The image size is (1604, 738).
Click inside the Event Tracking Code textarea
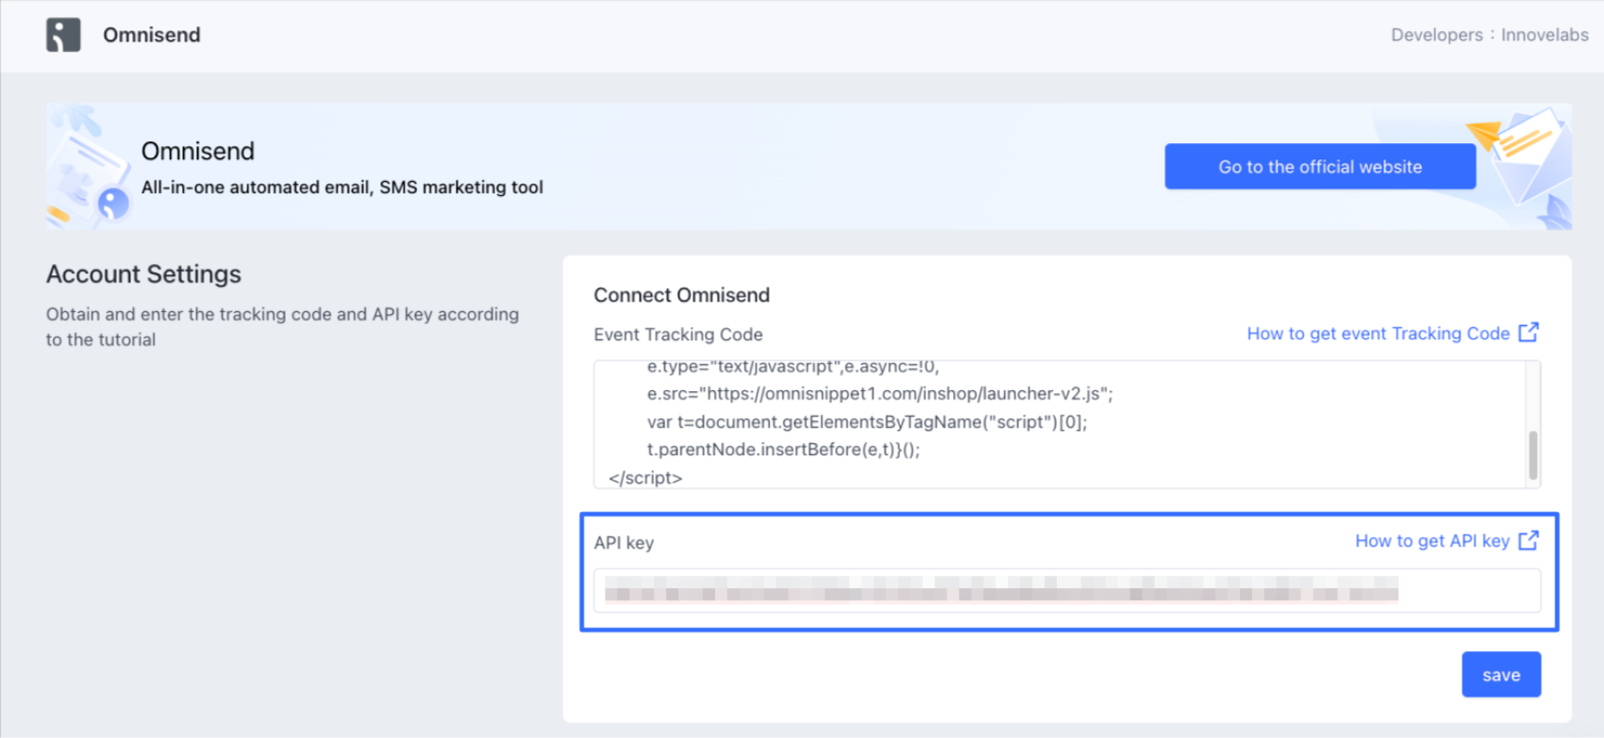coord(1057,424)
